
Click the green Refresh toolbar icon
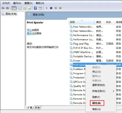point(25,8)
